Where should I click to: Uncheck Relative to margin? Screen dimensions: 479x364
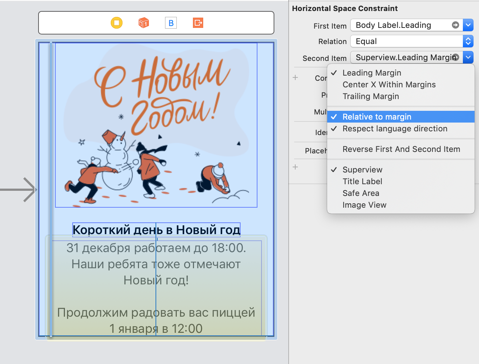[x=377, y=117]
